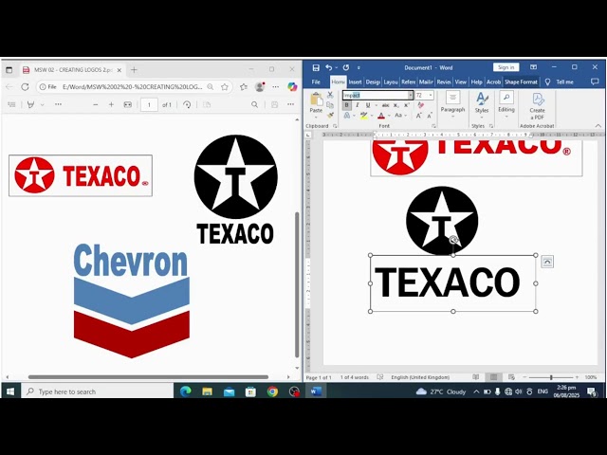Open a new tab in Edge
Screen dimensions: 607x455
click(x=134, y=70)
